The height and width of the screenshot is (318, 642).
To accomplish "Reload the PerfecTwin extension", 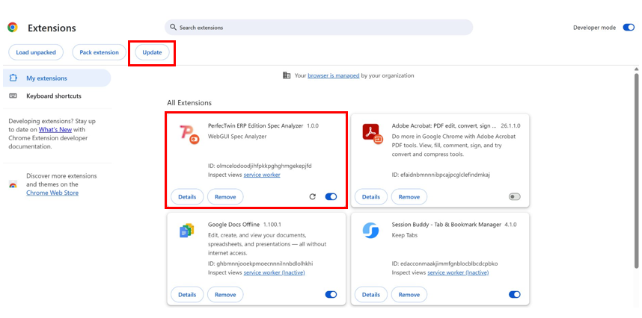I will coord(313,197).
